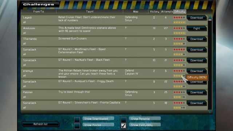
Task: Click 'GT Round 1 - Silverchain's Fleet' taunt
Action: click(89, 103)
